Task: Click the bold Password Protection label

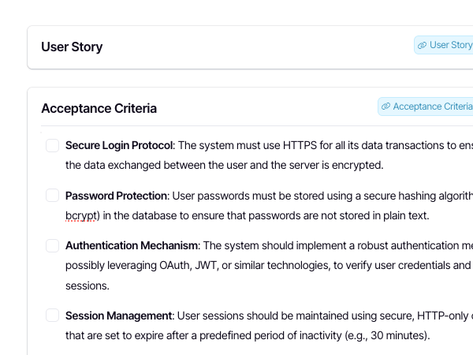Action: click(117, 196)
